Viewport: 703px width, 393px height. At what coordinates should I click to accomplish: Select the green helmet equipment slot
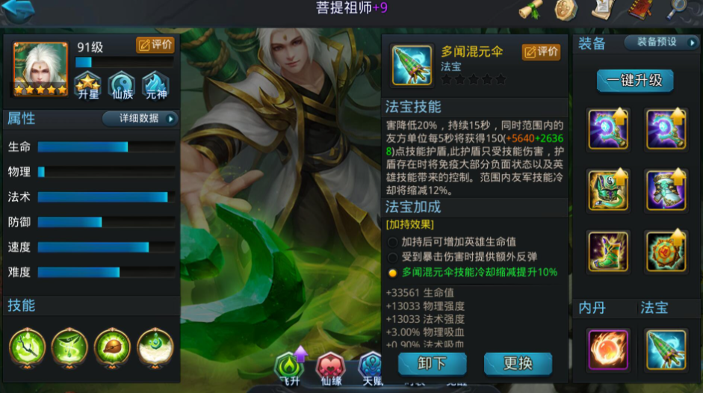(608, 191)
